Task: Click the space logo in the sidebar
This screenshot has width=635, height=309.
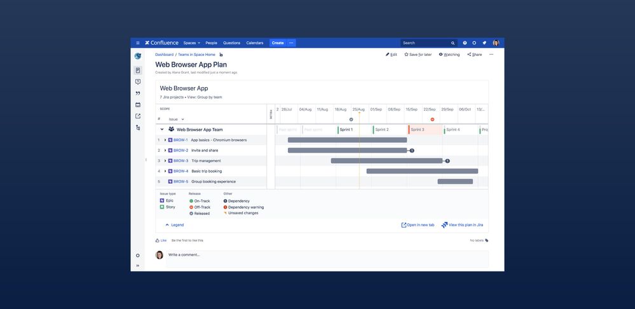Action: (138, 57)
